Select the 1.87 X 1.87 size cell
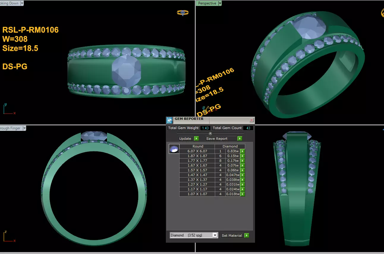 [x=197, y=156]
